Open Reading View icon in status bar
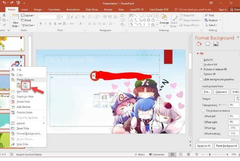 pos(189,155)
